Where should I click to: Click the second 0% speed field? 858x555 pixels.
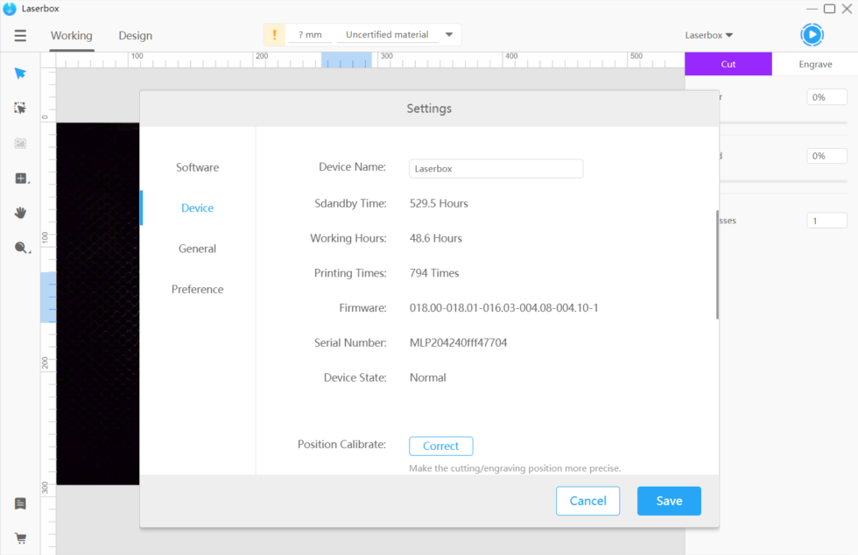click(x=826, y=156)
